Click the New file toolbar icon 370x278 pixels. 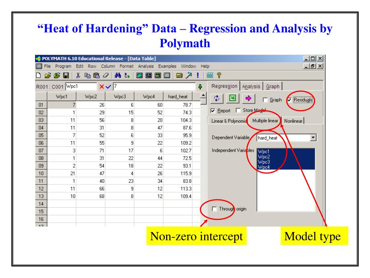click(x=38, y=75)
